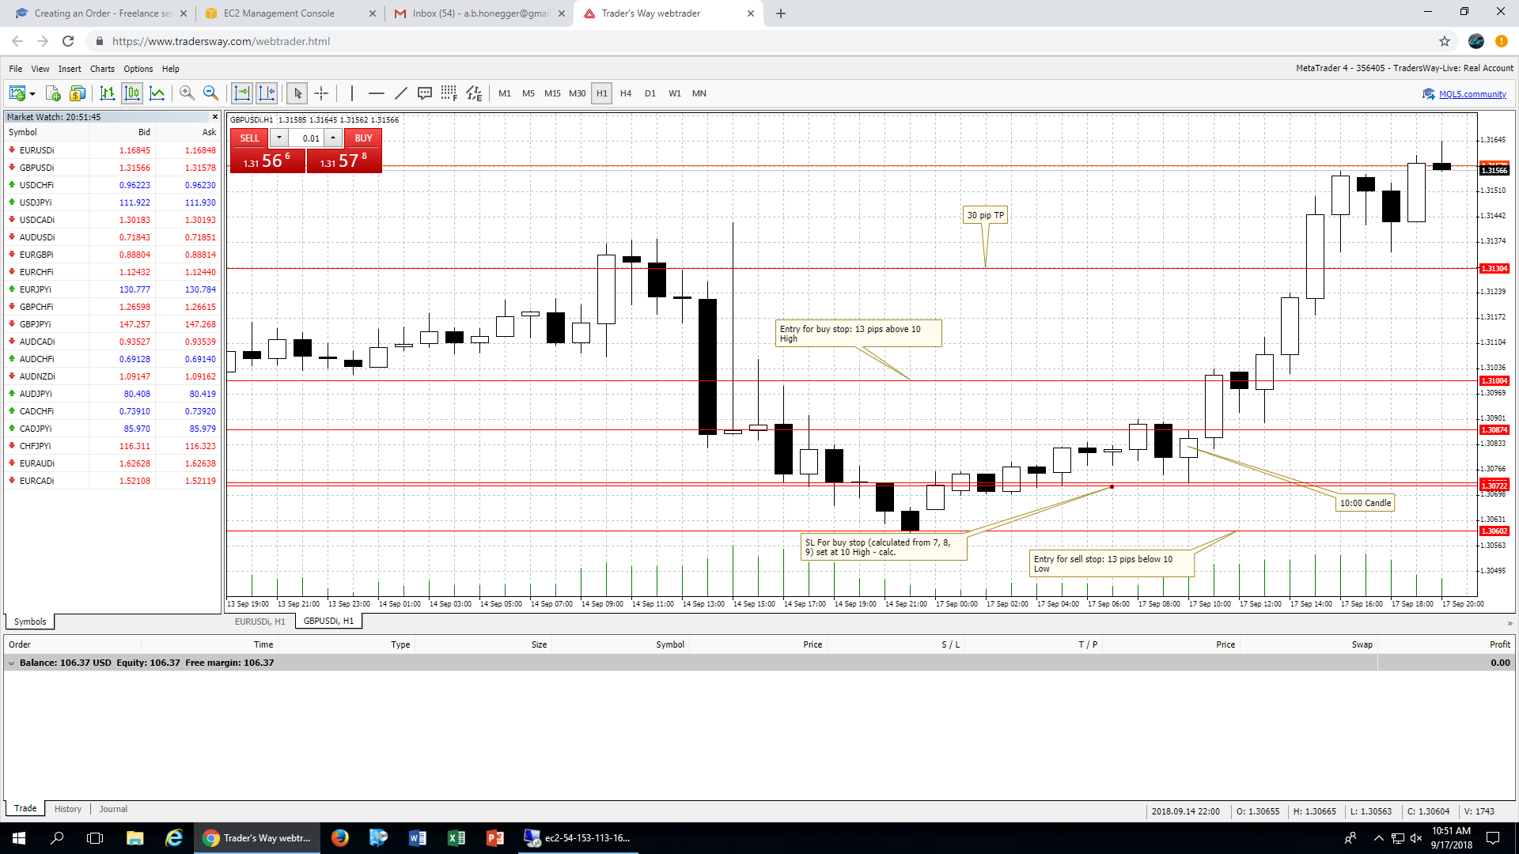This screenshot has width=1519, height=854.
Task: Set timeframe to M30
Action: 578,93
